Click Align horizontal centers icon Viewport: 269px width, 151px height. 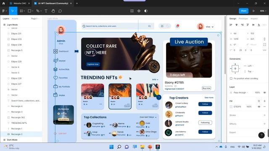tap(236, 25)
